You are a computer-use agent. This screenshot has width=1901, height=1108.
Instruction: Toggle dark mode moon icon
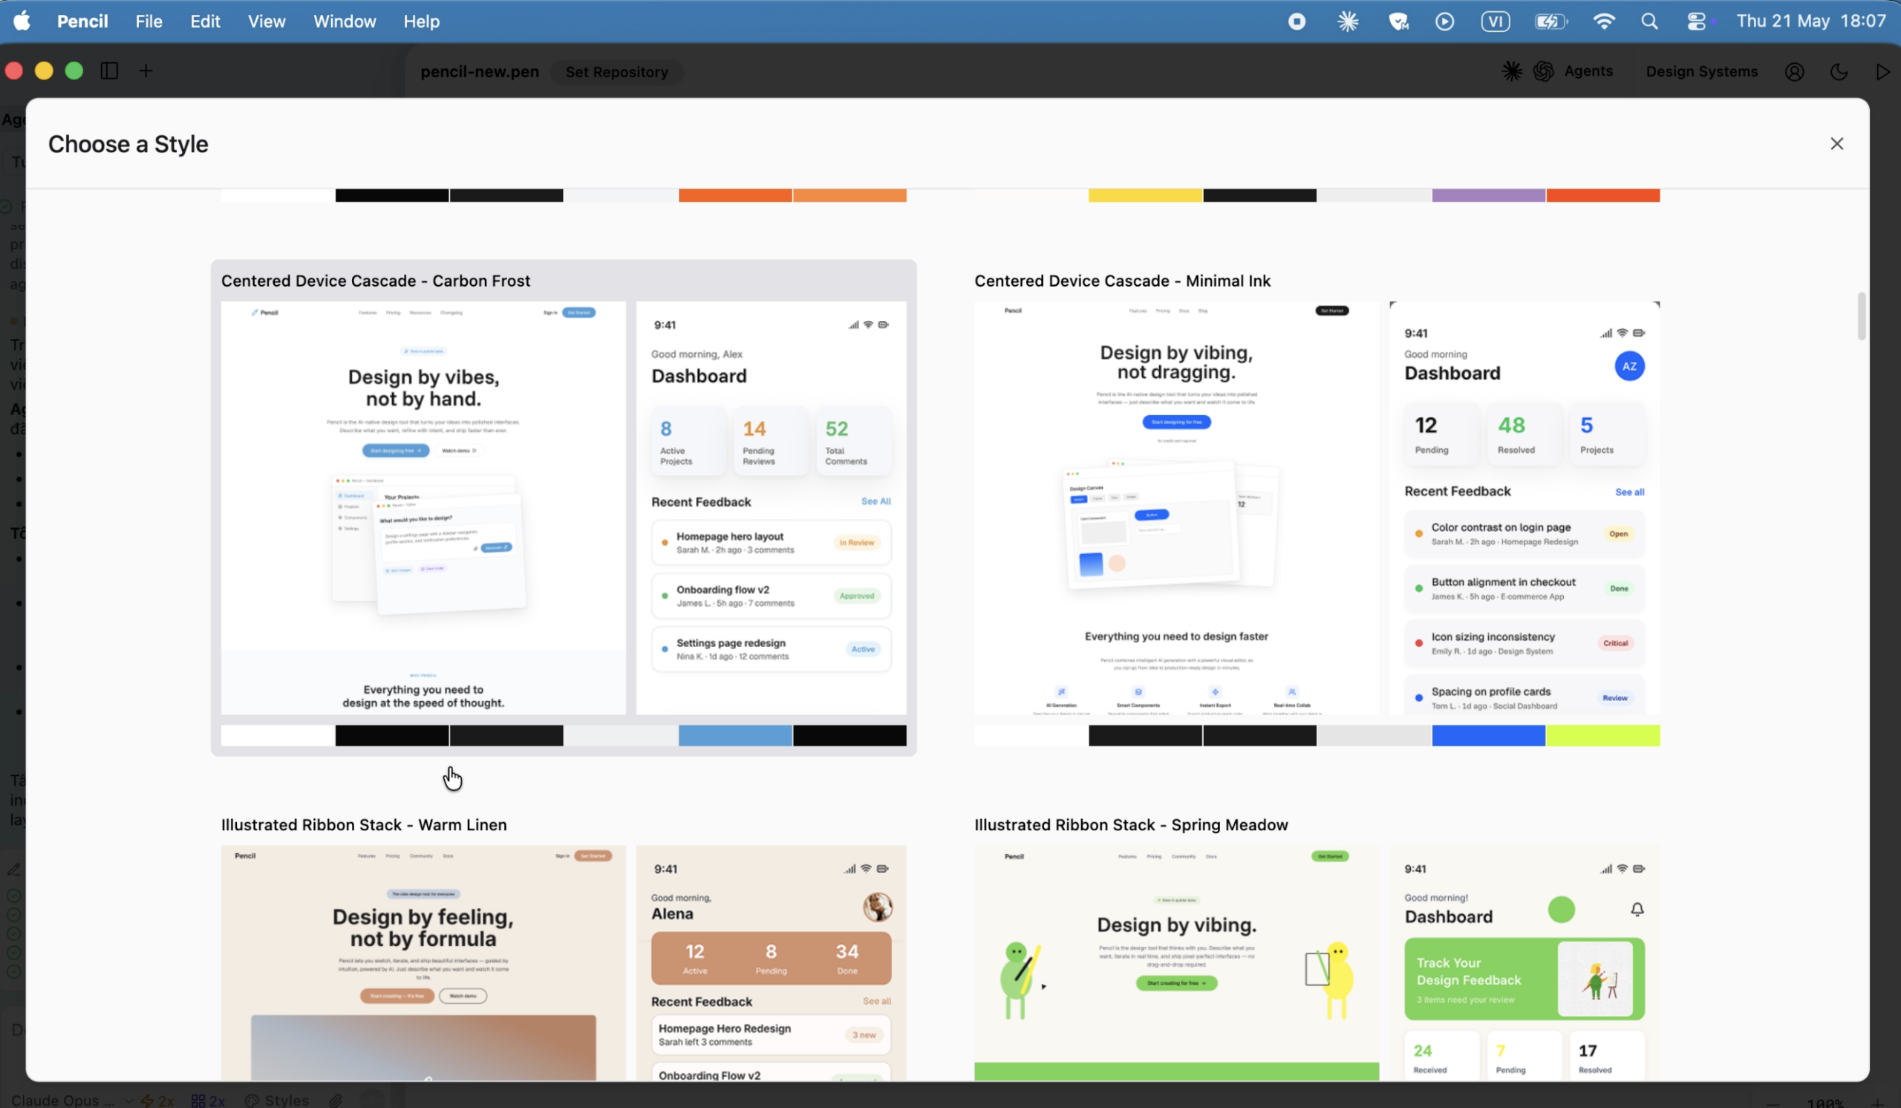coord(1839,71)
